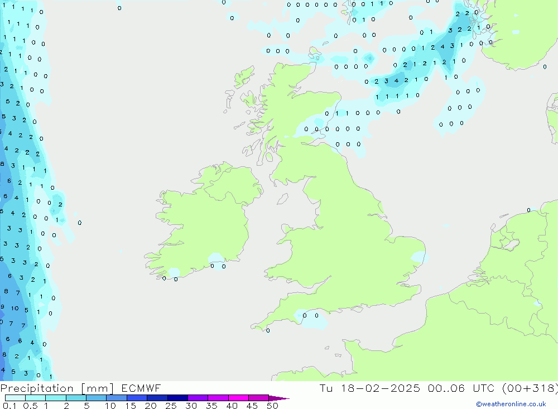Screen dimensions: 558x409
Task: Click the '25' legend scale label
Action: click(x=171, y=406)
